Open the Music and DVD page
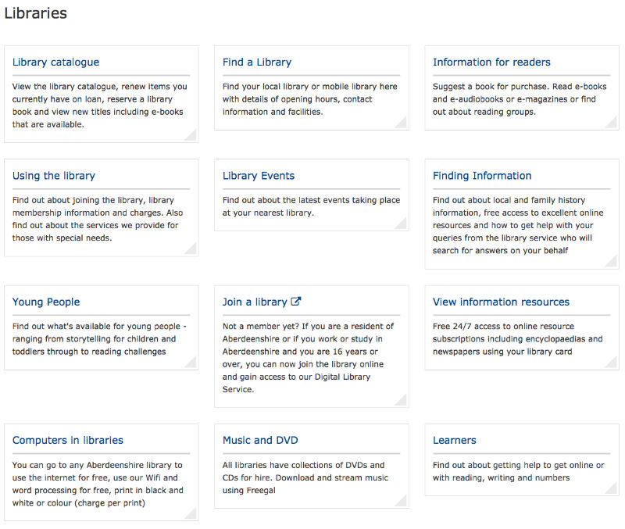The width and height of the screenshot is (625, 529). click(260, 440)
